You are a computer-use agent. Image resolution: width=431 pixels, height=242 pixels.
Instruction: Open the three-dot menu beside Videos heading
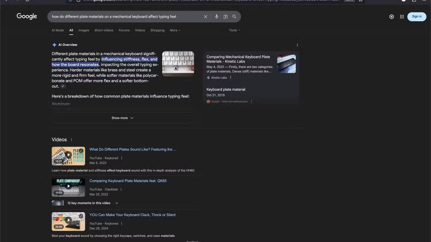click(x=71, y=139)
